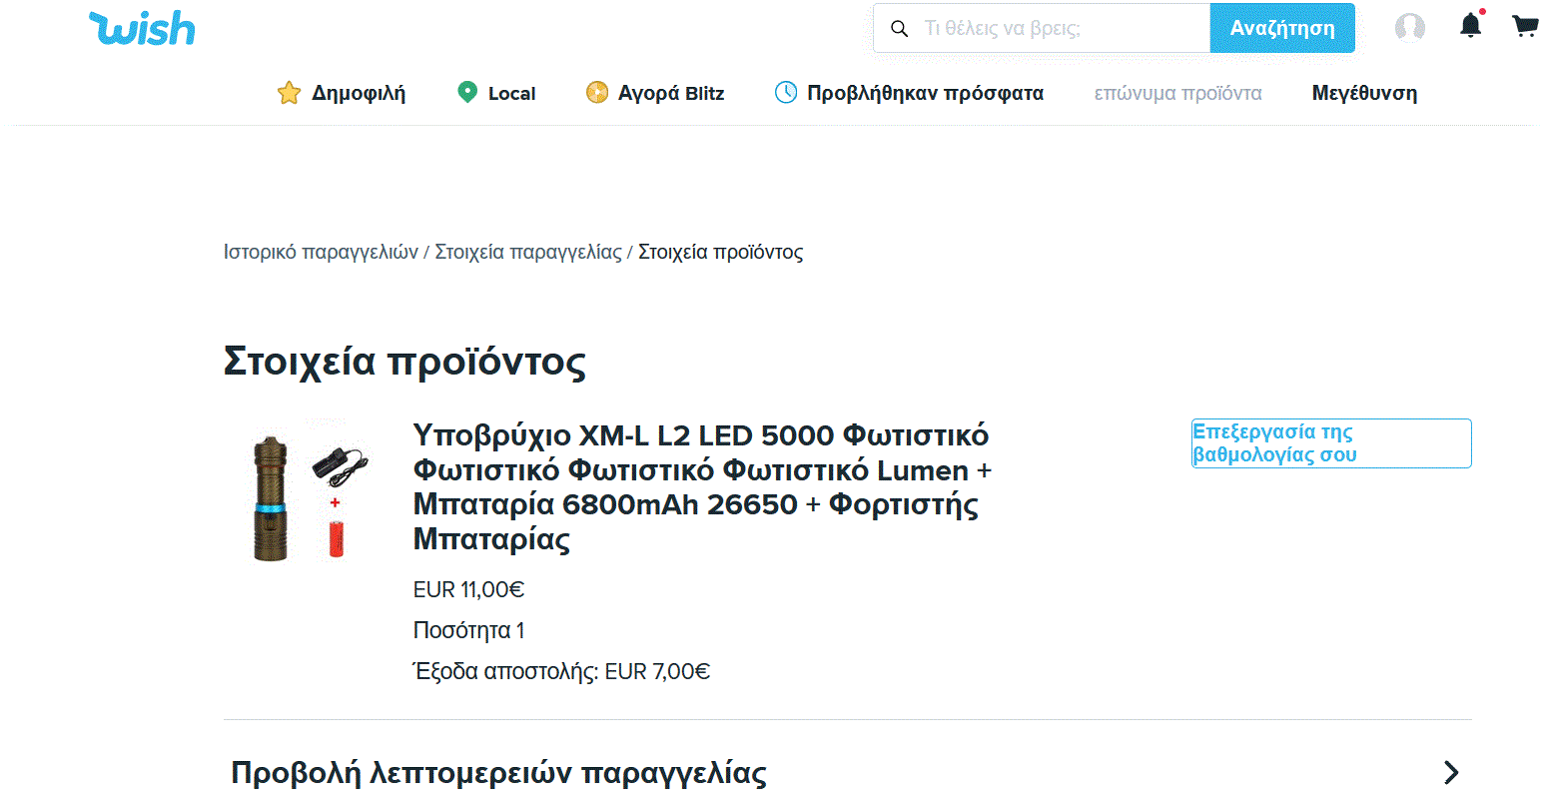Click the Στοιχεία προϊόντος breadcrumb
This screenshot has height=812, width=1545.
click(720, 252)
